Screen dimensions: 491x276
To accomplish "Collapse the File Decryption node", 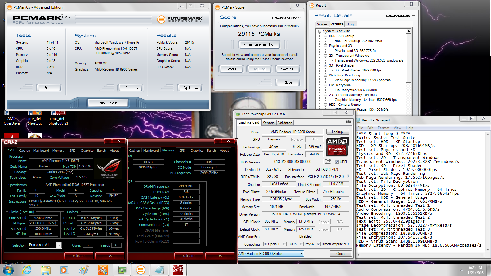I will coord(326,85).
